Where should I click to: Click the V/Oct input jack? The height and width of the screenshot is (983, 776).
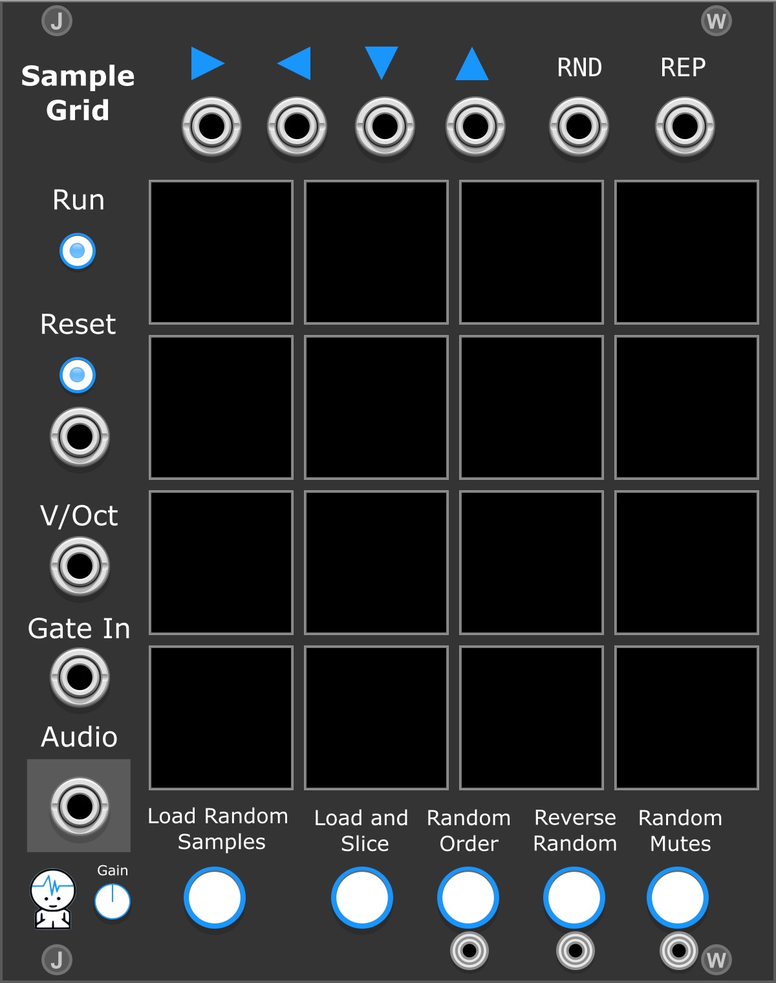coord(80,567)
